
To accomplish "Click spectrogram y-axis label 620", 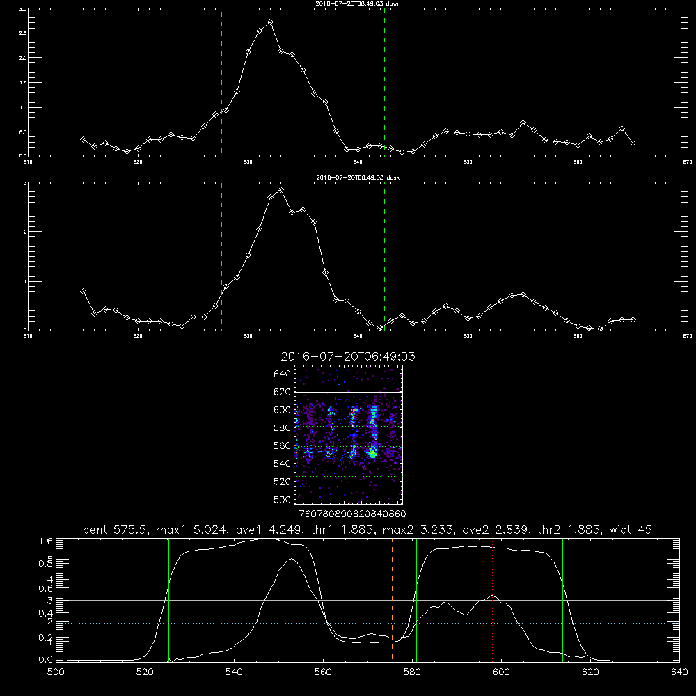I will pos(283,392).
